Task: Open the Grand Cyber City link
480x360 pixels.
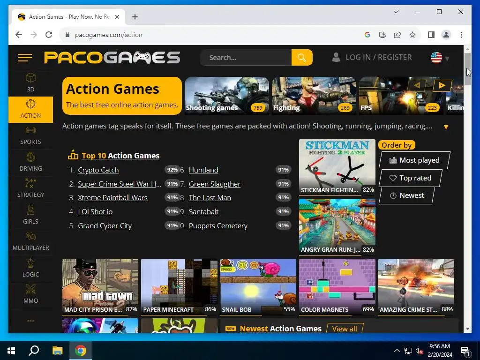Action: point(105,225)
